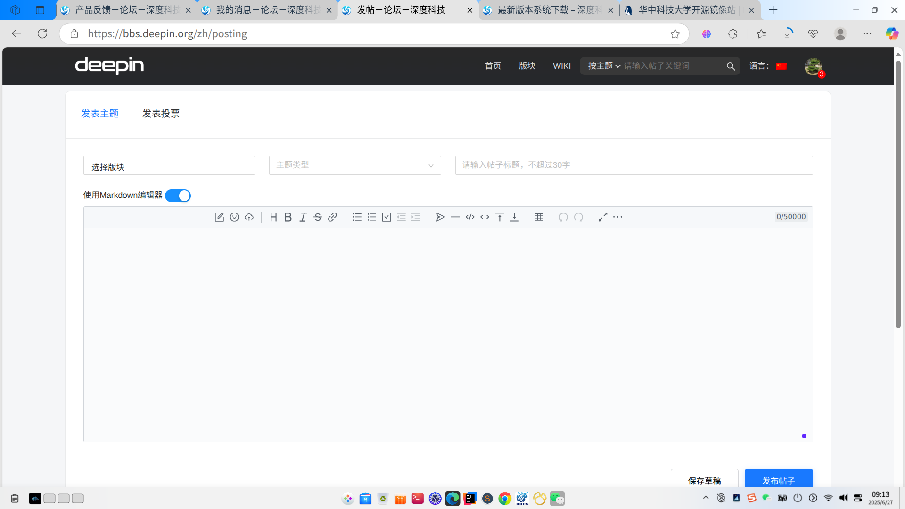This screenshot has width=905, height=509.
Task: Change the language via the flag icon
Action: [x=782, y=66]
